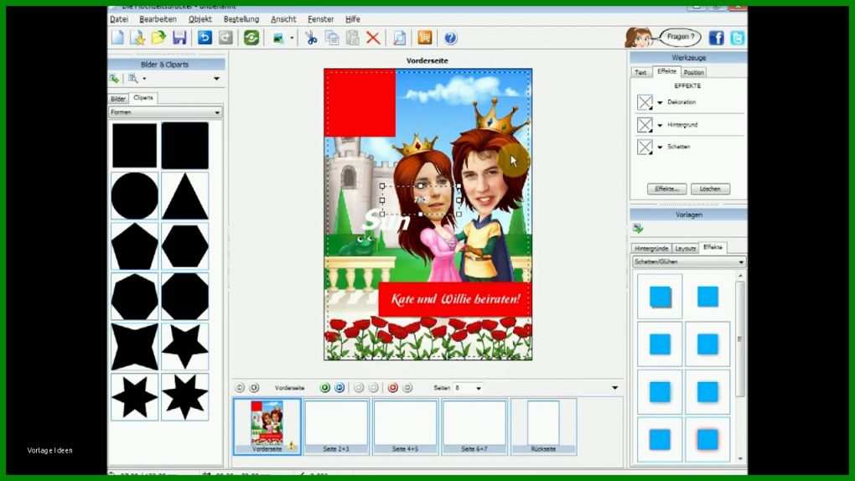This screenshot has width=855, height=481.
Task: Click the blue undo arrow icon
Action: point(205,38)
